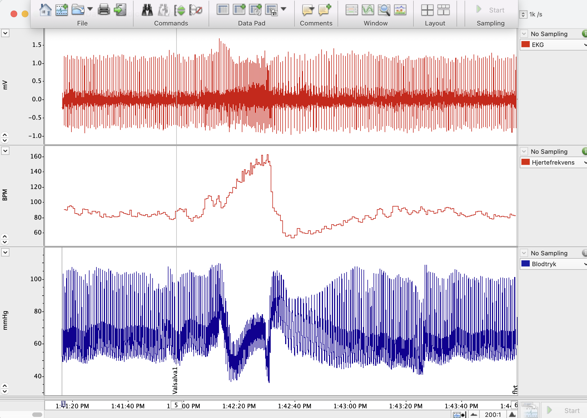Open the Zoom View magnifier icon
The width and height of the screenshot is (587, 418).
[x=384, y=10]
